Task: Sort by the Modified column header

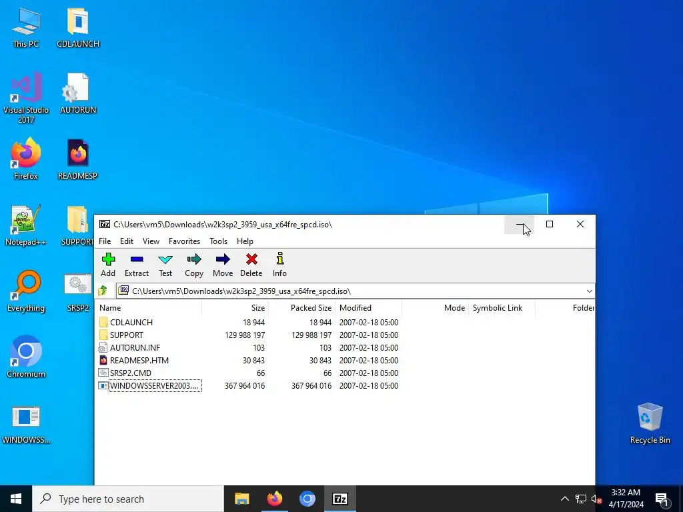Action: click(368, 308)
